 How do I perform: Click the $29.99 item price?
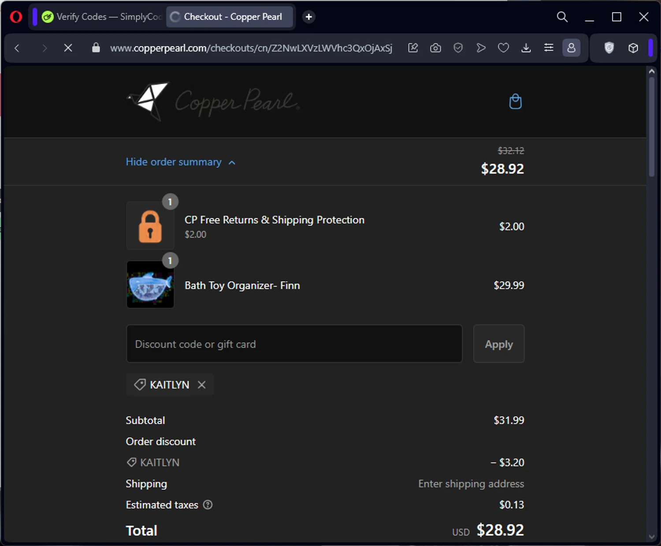click(x=509, y=285)
